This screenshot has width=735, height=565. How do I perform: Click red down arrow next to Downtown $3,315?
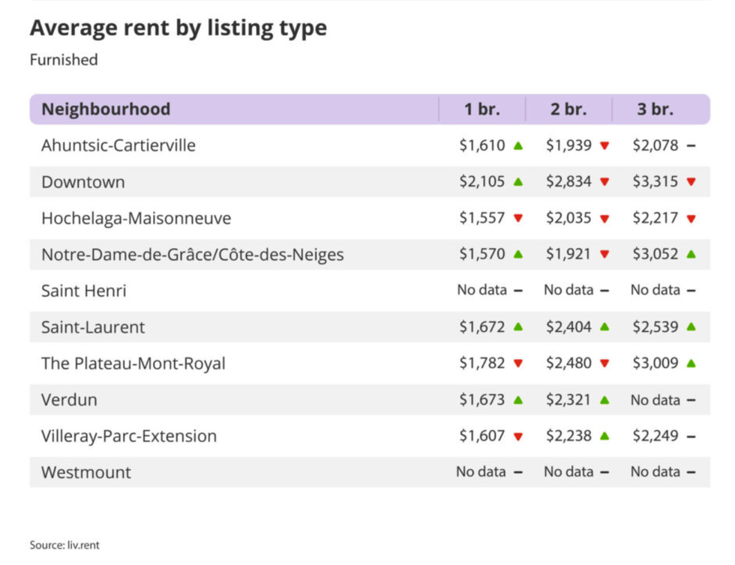click(691, 182)
